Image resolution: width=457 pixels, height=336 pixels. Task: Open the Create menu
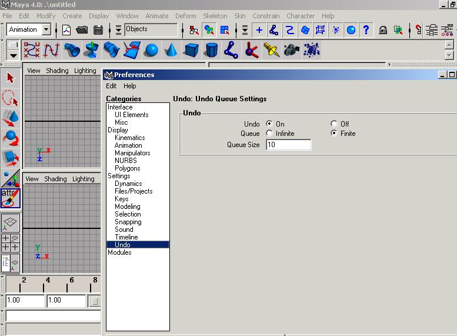pyautogui.click(x=72, y=16)
